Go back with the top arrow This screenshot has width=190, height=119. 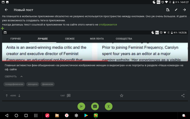pyautogui.click(x=6, y=10)
